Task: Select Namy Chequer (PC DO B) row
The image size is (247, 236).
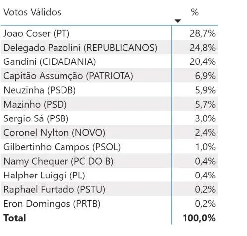Action: [x=110, y=161]
